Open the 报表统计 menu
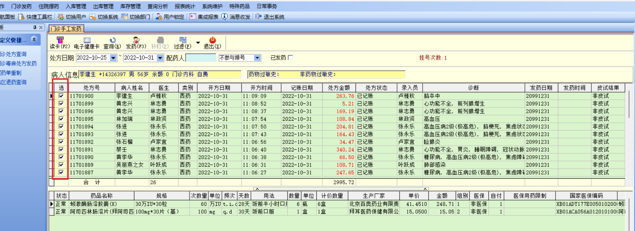 coord(185,6)
